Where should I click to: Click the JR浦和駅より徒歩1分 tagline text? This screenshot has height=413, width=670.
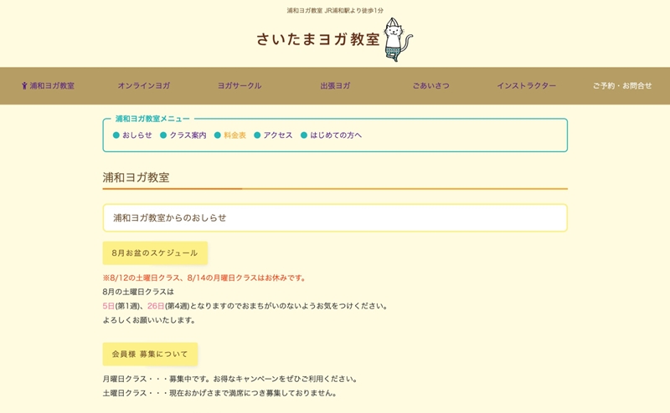pos(335,10)
